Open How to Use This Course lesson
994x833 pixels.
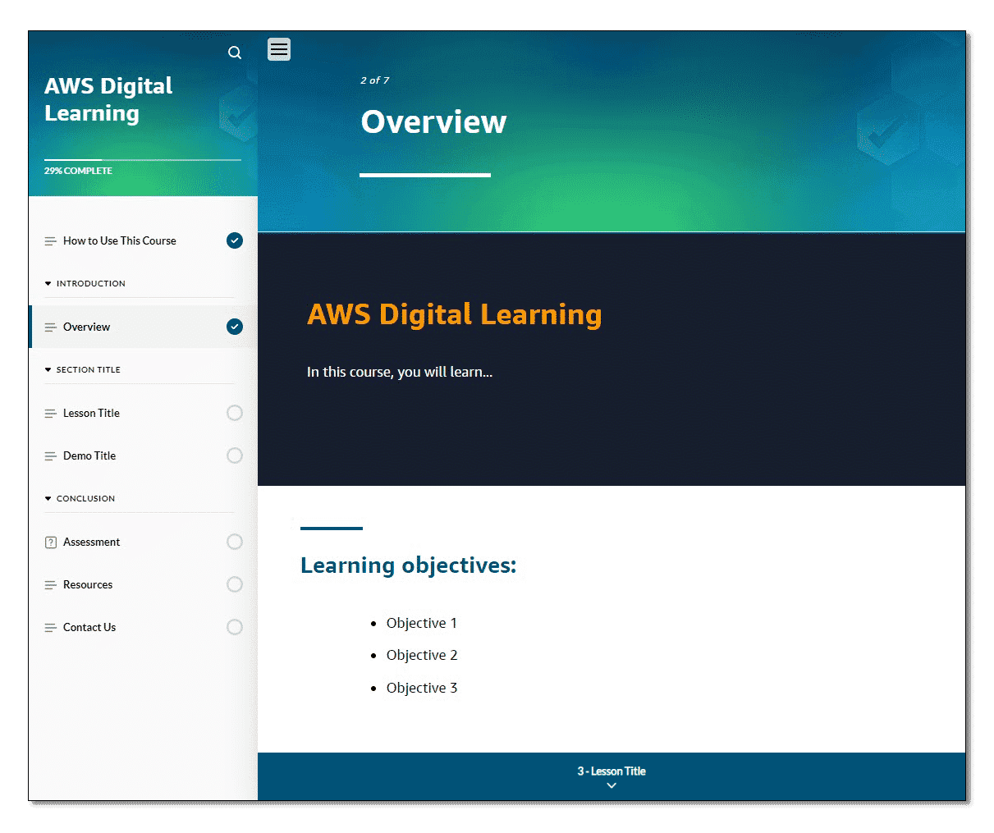coord(143,240)
